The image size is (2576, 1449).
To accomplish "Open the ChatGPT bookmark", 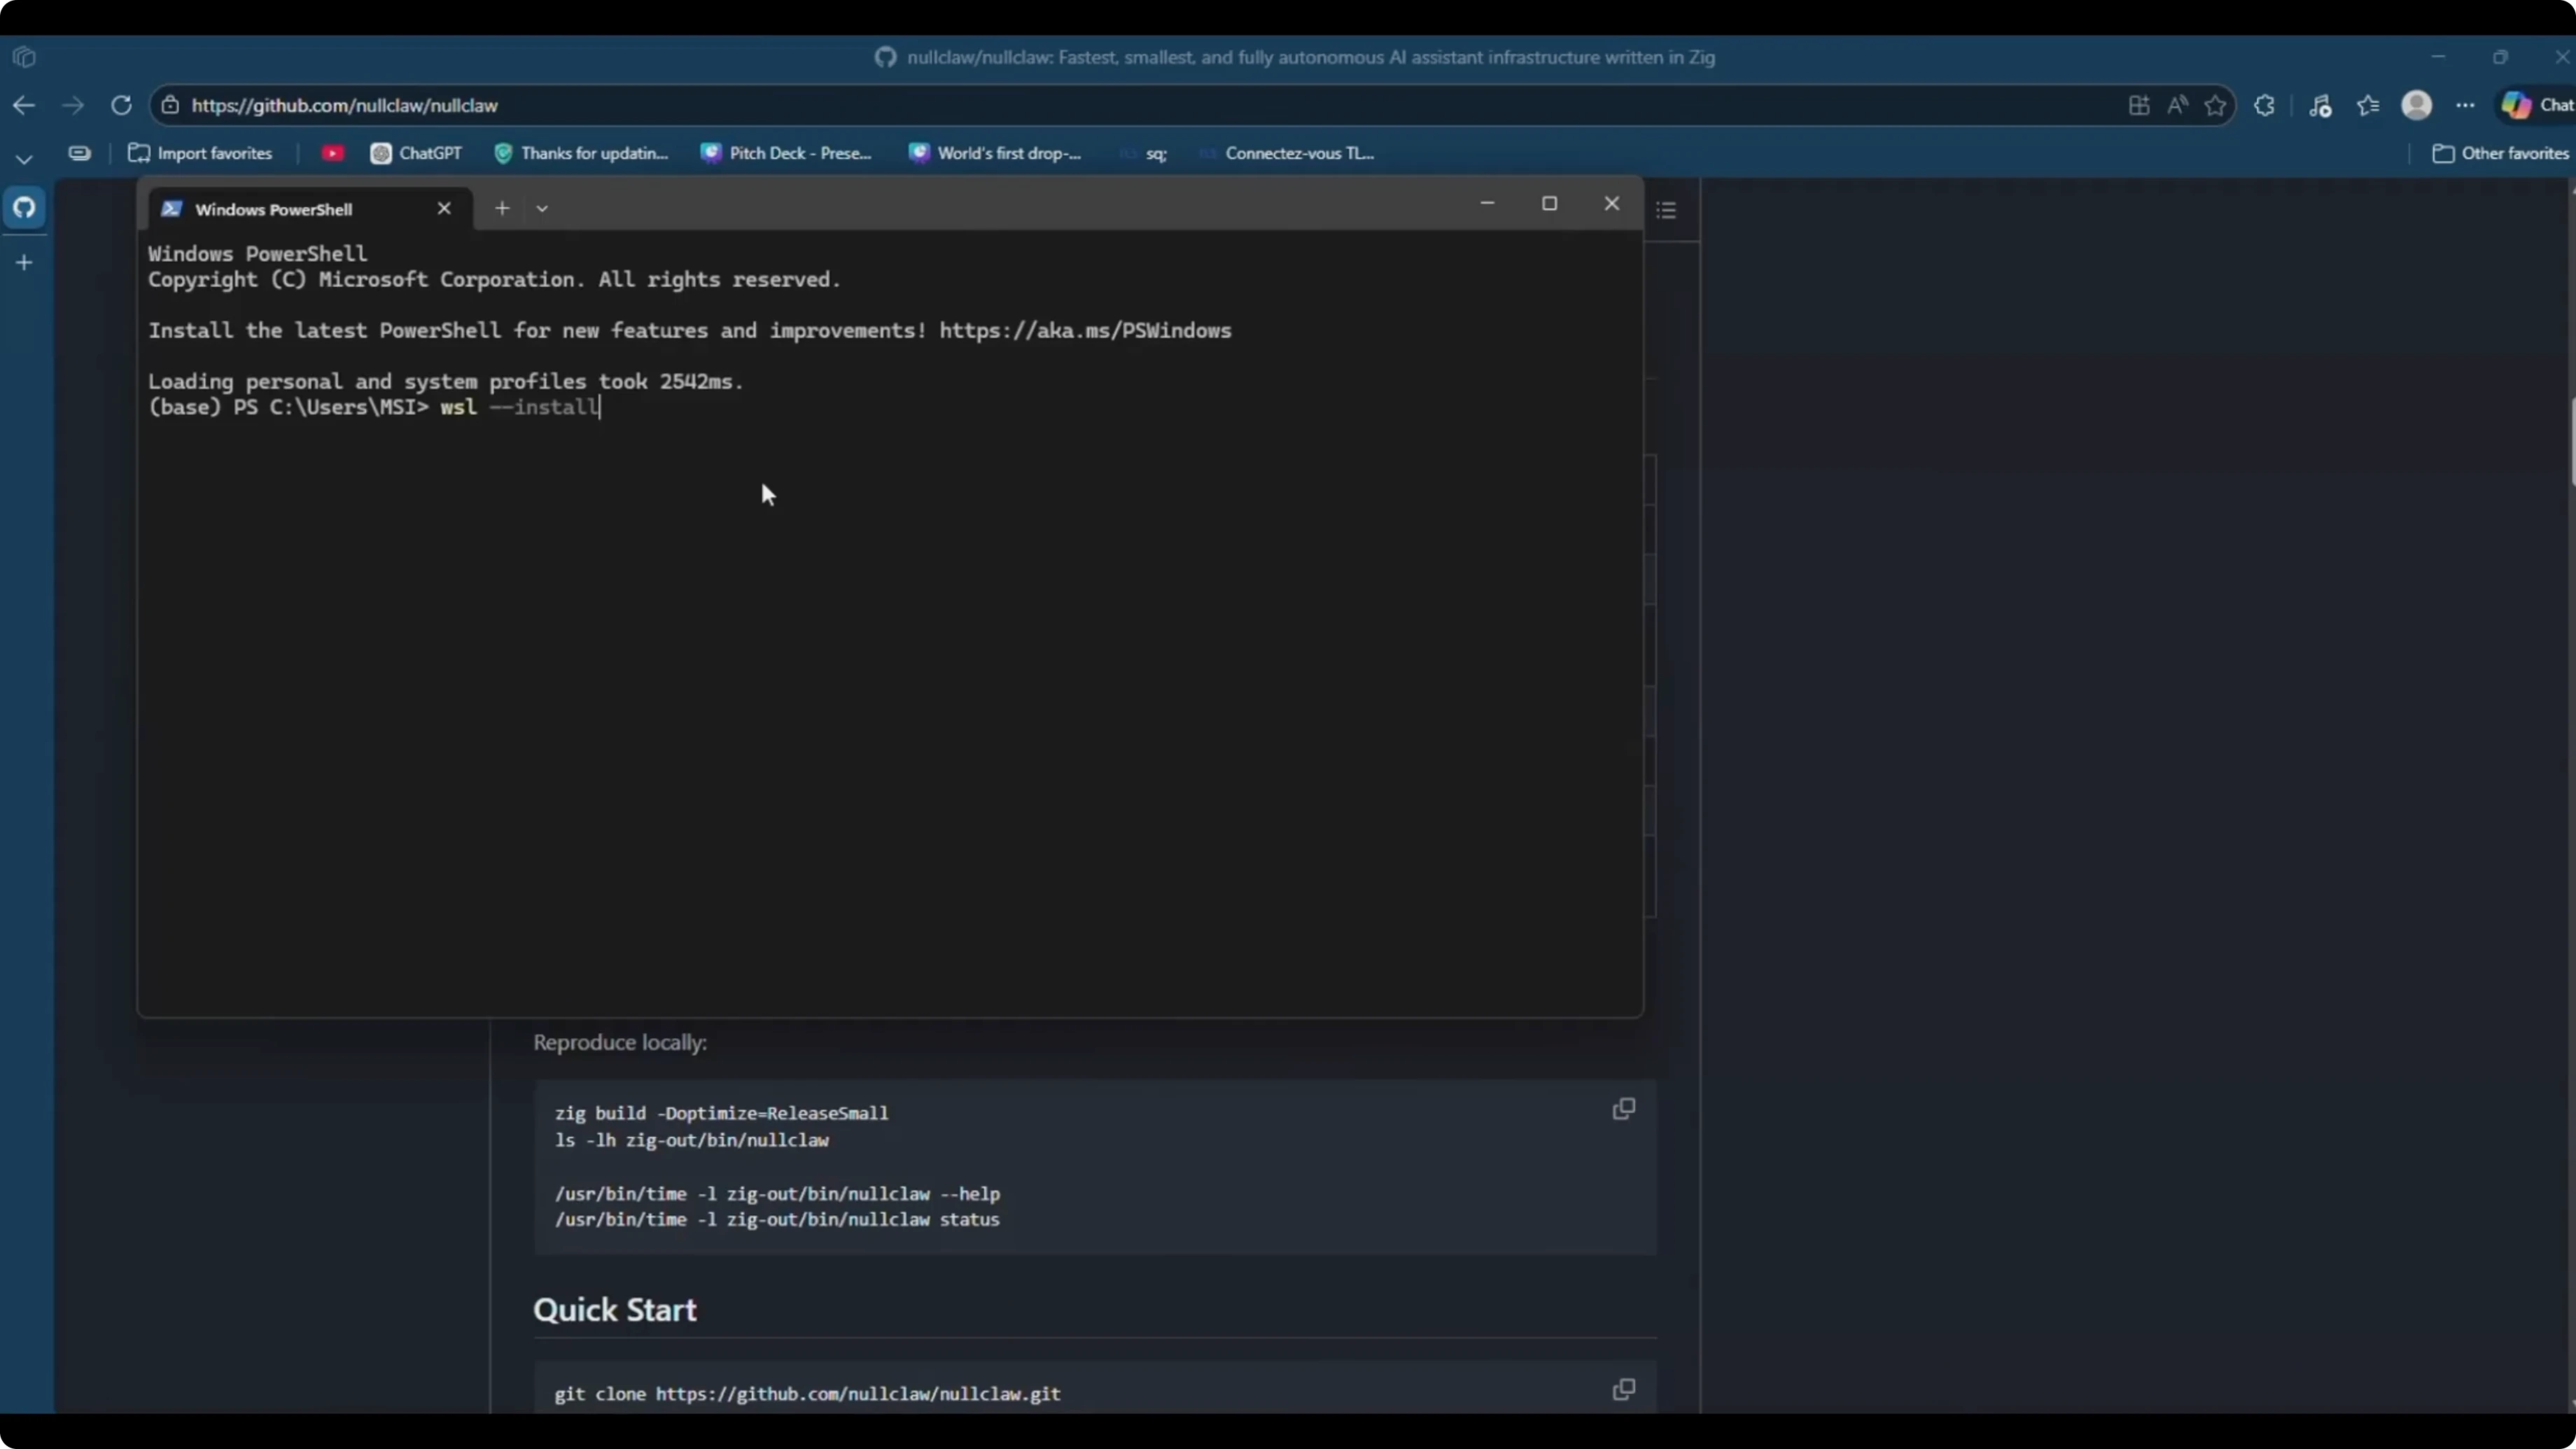I will 416,153.
